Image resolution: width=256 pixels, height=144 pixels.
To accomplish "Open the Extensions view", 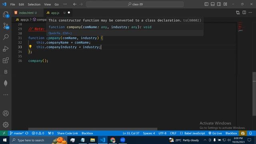I will pyautogui.click(x=6, y=60).
